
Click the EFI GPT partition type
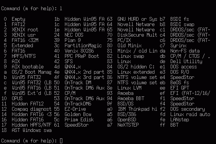click(x=180, y=88)
